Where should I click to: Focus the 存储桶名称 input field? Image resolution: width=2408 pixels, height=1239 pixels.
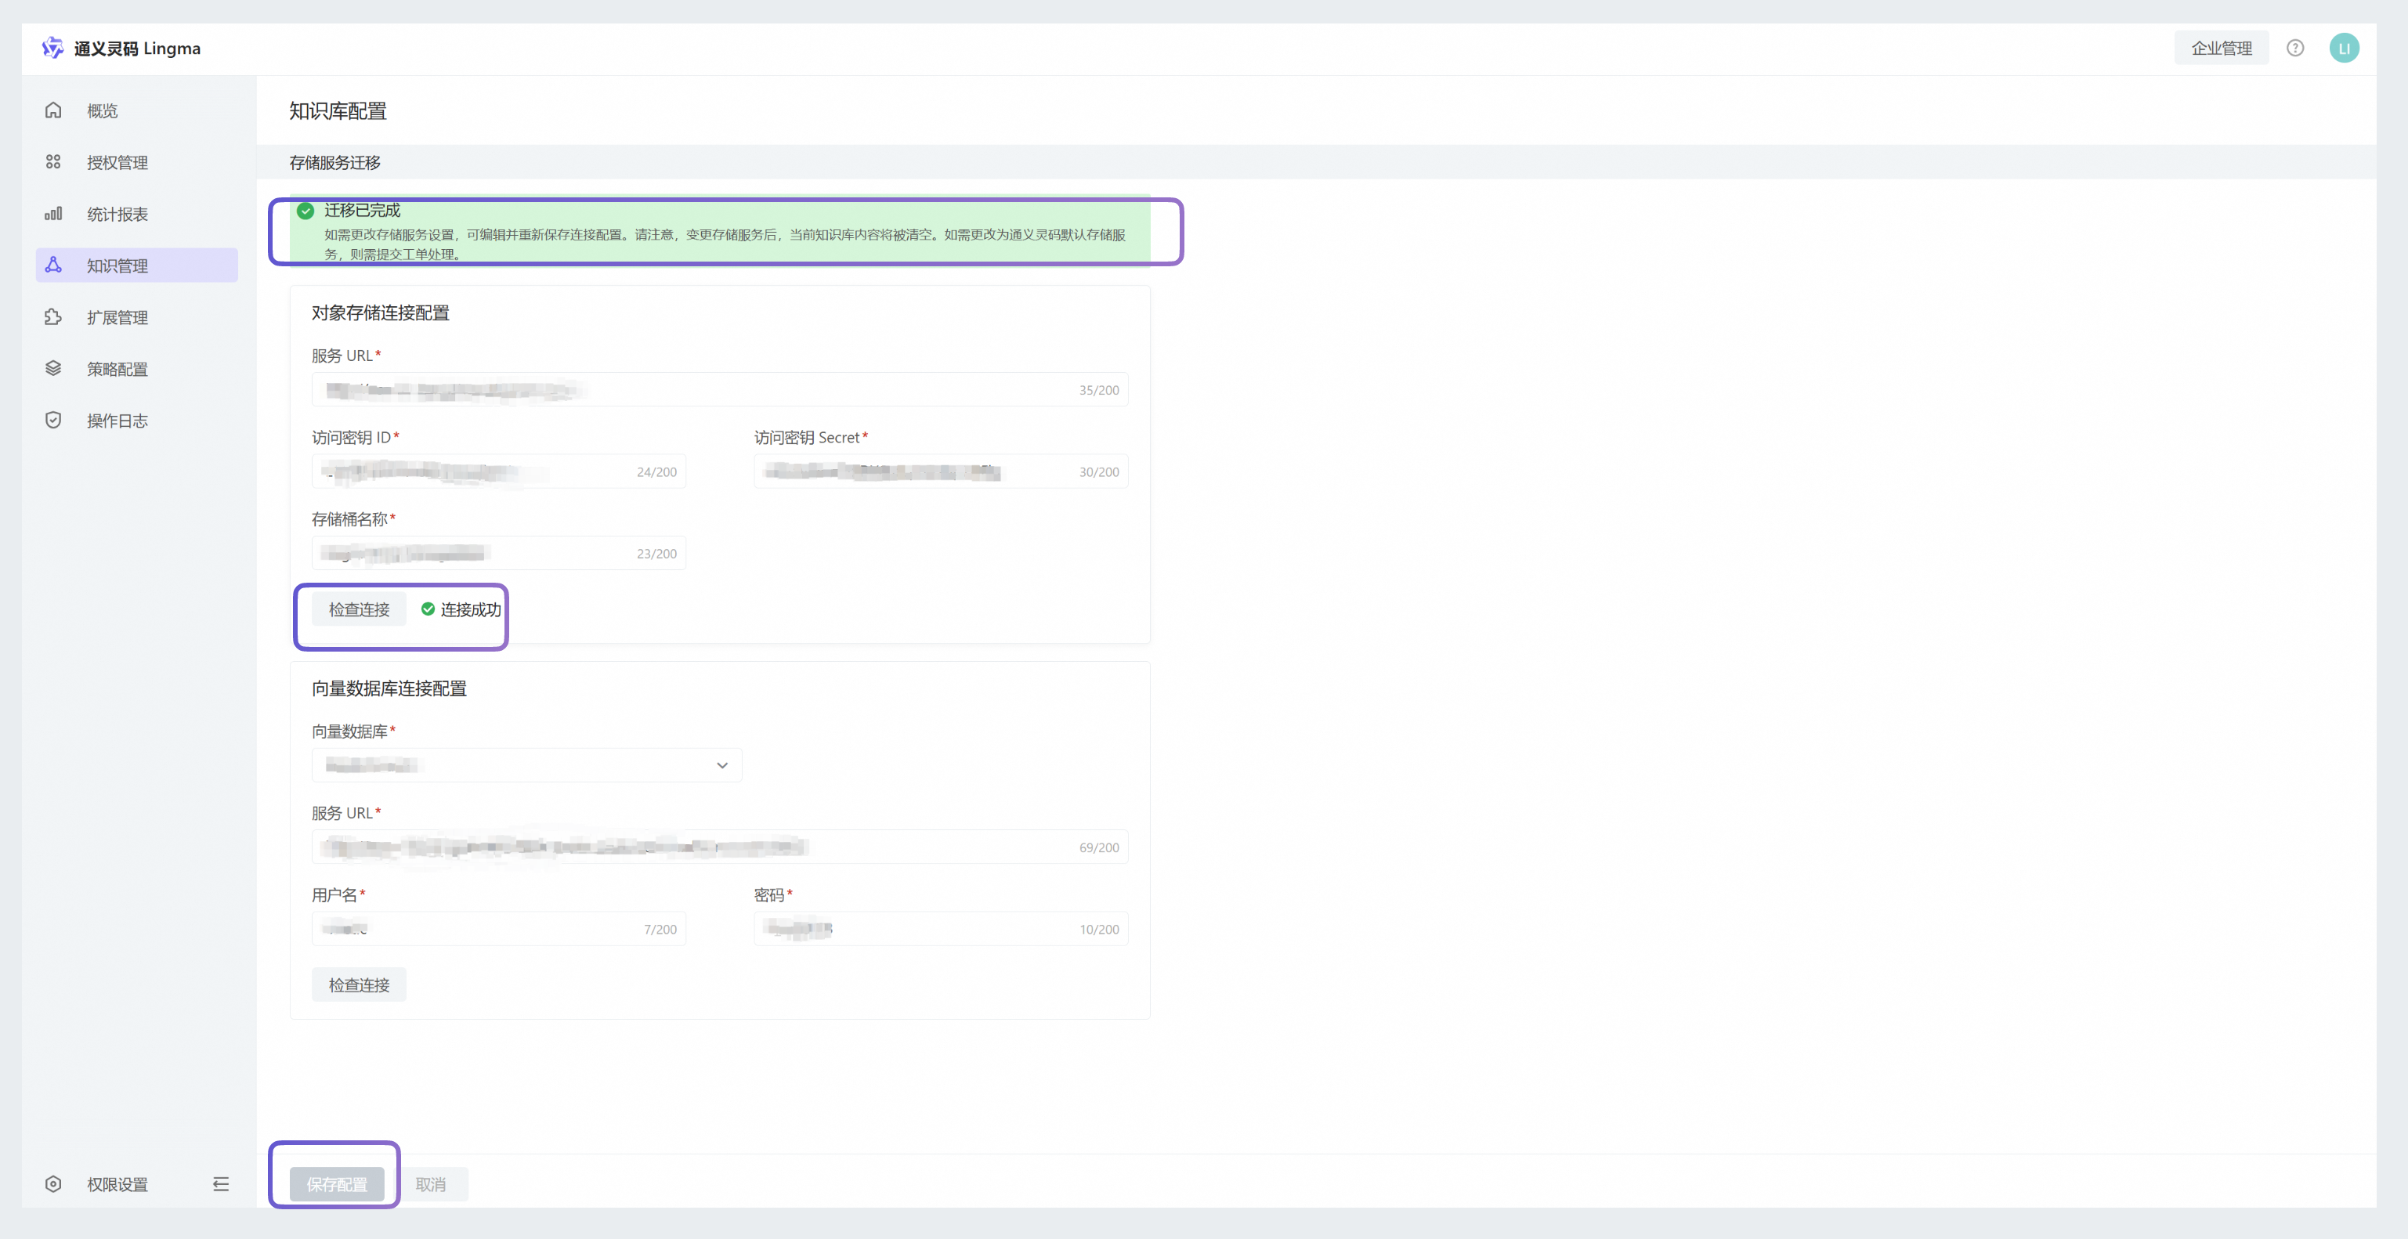499,553
